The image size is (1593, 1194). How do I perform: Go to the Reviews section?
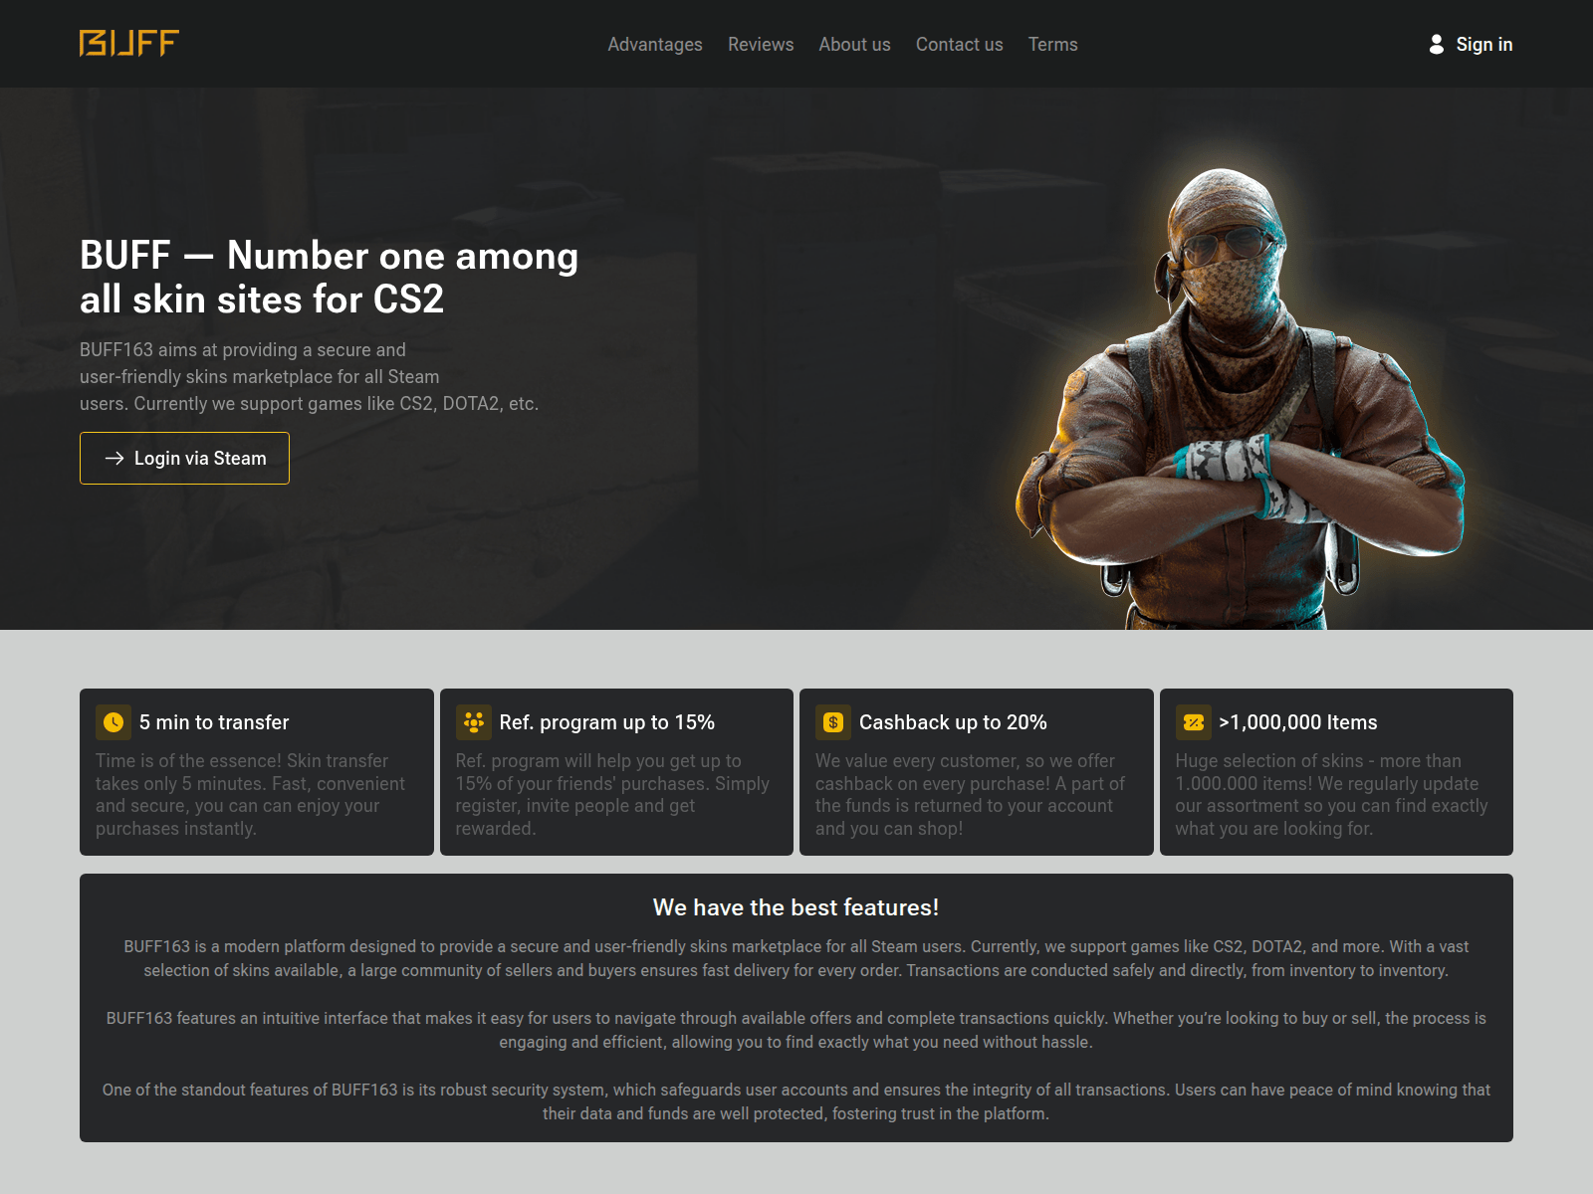point(760,44)
